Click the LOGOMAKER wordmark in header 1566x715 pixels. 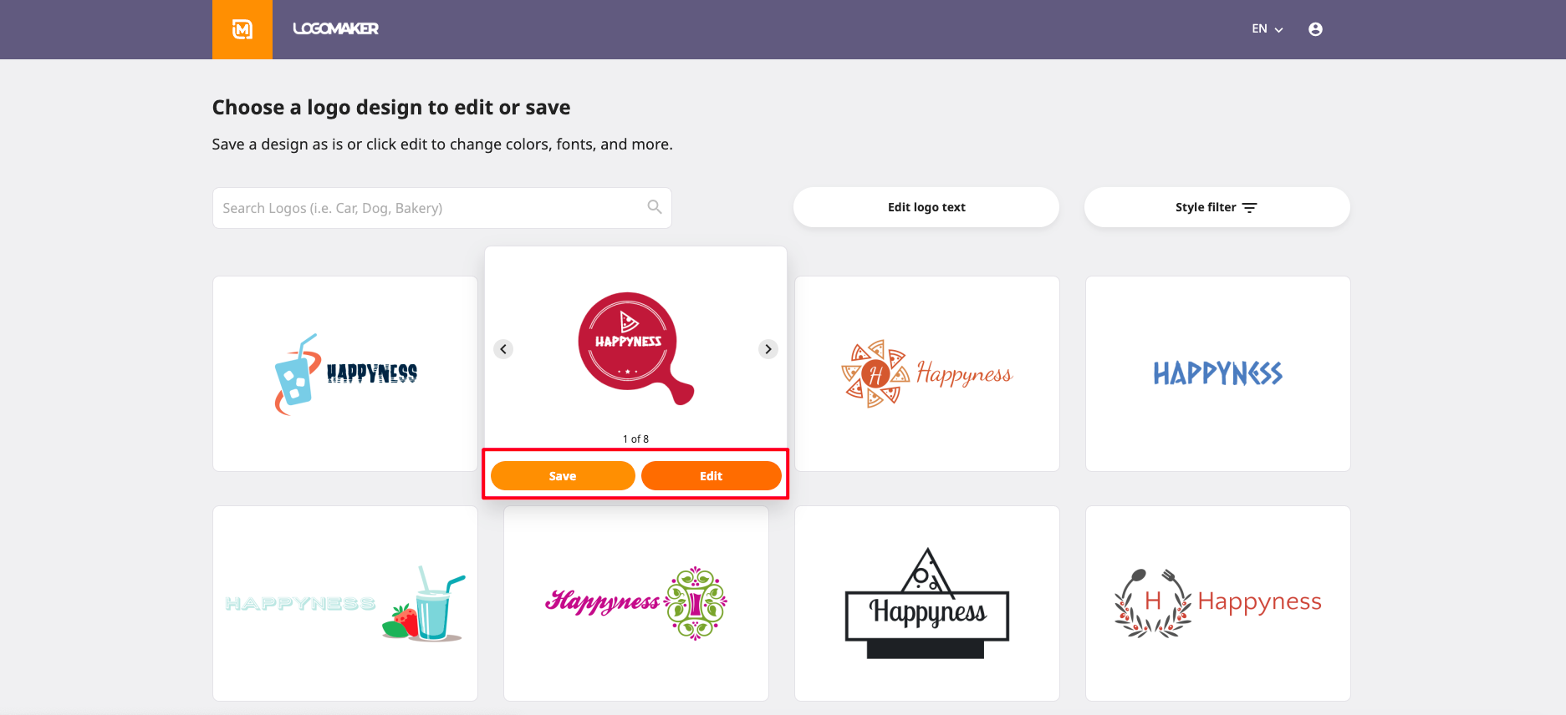(x=335, y=29)
